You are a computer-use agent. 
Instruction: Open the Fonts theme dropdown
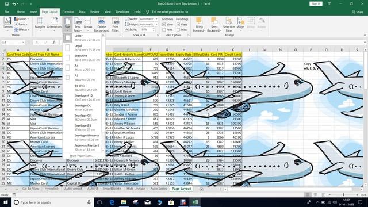(x=21, y=24)
